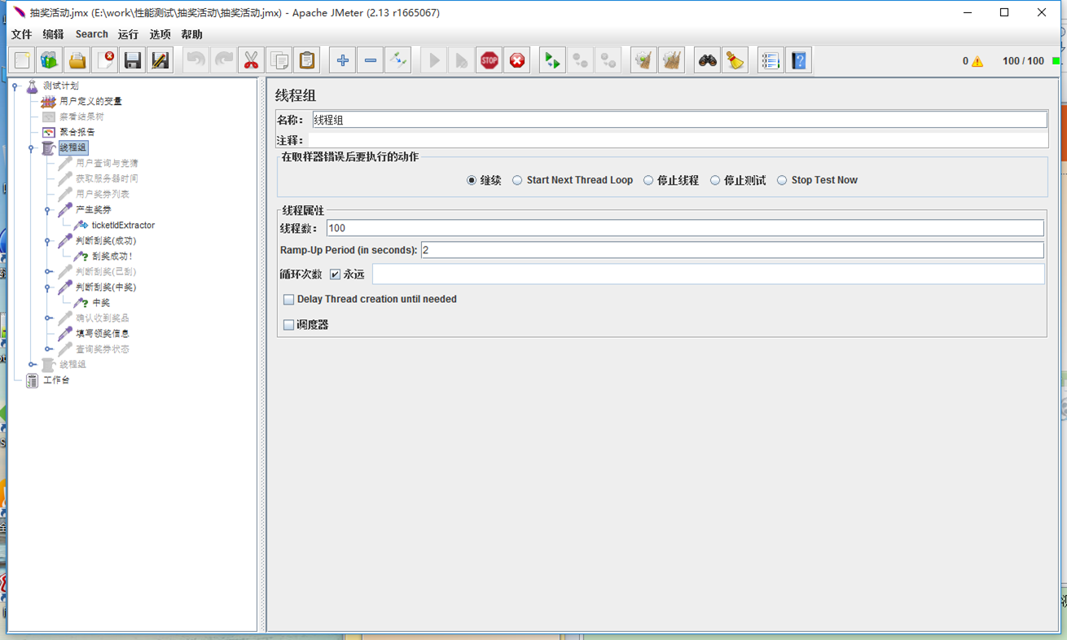Image resolution: width=1067 pixels, height=640 pixels.
Task: Click the Save test plan floppy icon
Action: pyautogui.click(x=132, y=60)
